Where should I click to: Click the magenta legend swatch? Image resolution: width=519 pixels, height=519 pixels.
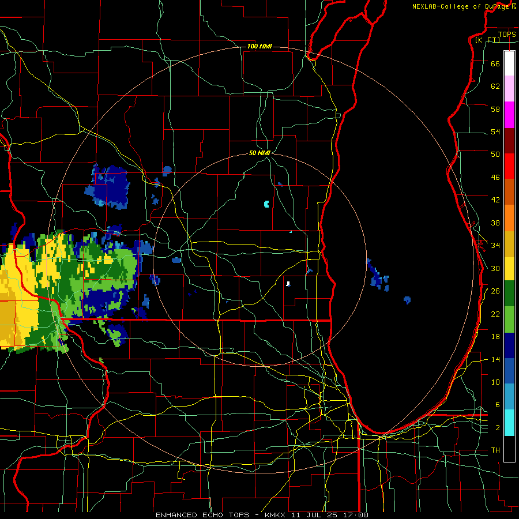tap(509, 115)
